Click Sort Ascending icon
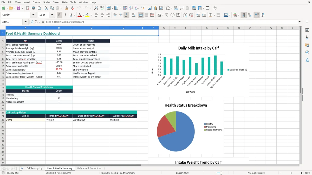 [x=131, y=8]
